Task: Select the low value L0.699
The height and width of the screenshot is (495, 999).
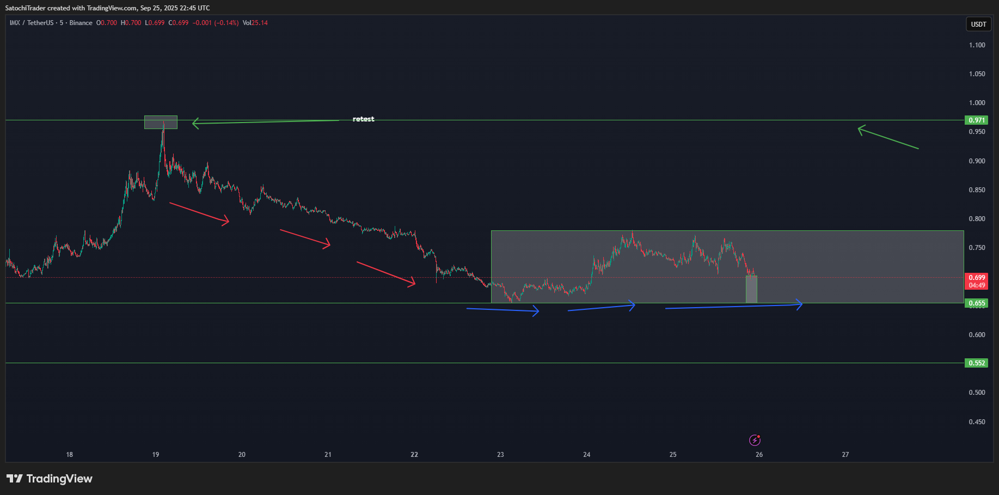Action: [x=155, y=23]
